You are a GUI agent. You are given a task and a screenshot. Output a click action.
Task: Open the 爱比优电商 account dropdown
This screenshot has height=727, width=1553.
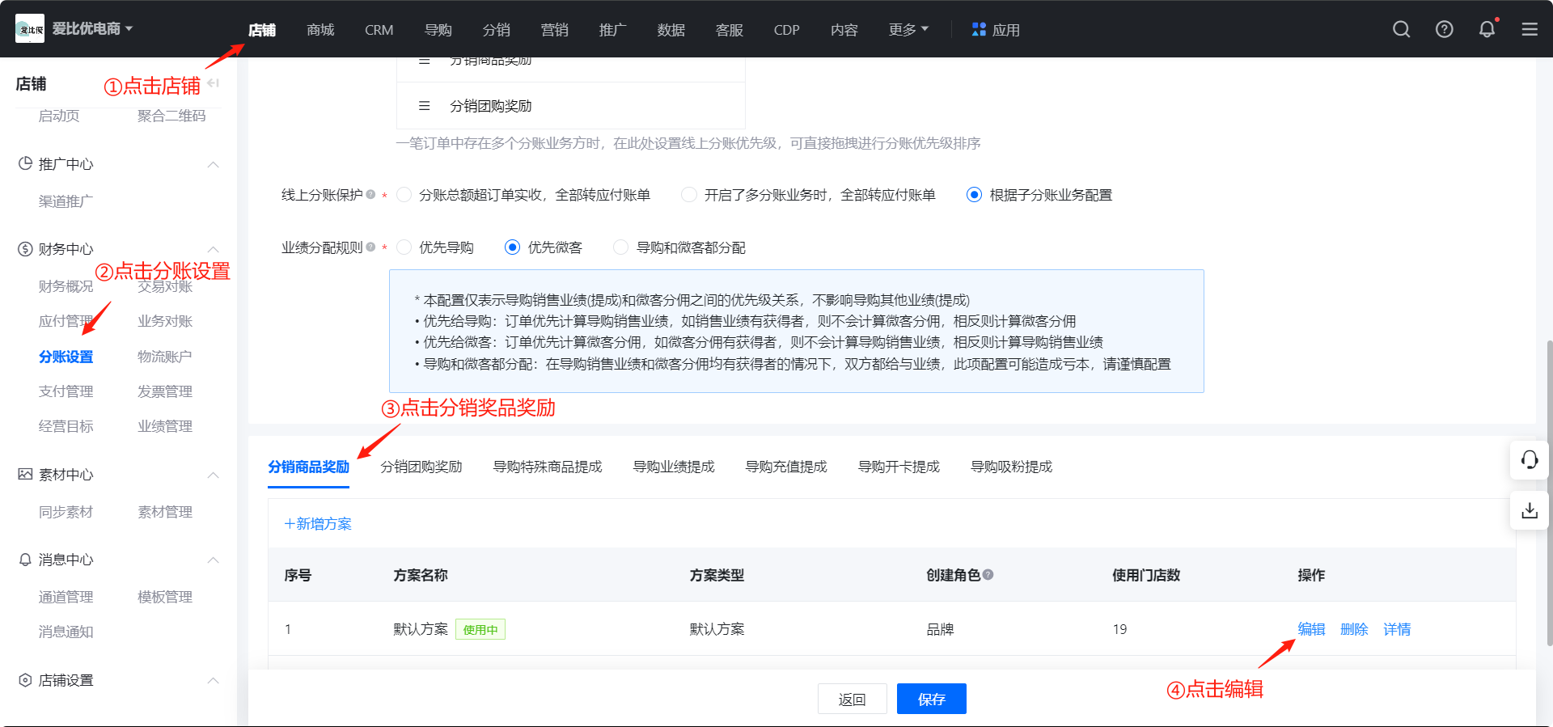[92, 29]
